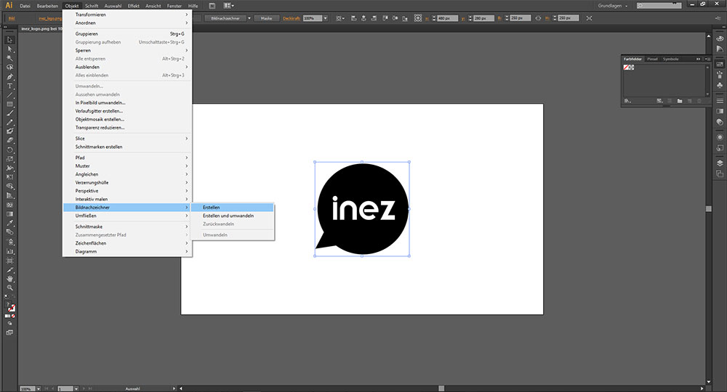727x392 pixels.
Task: Open the Gradient panel icon in dock
Action: 720,111
